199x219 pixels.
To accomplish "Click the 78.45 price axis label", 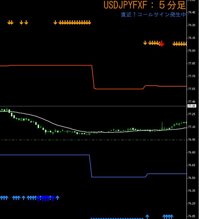I will click(192, 12).
